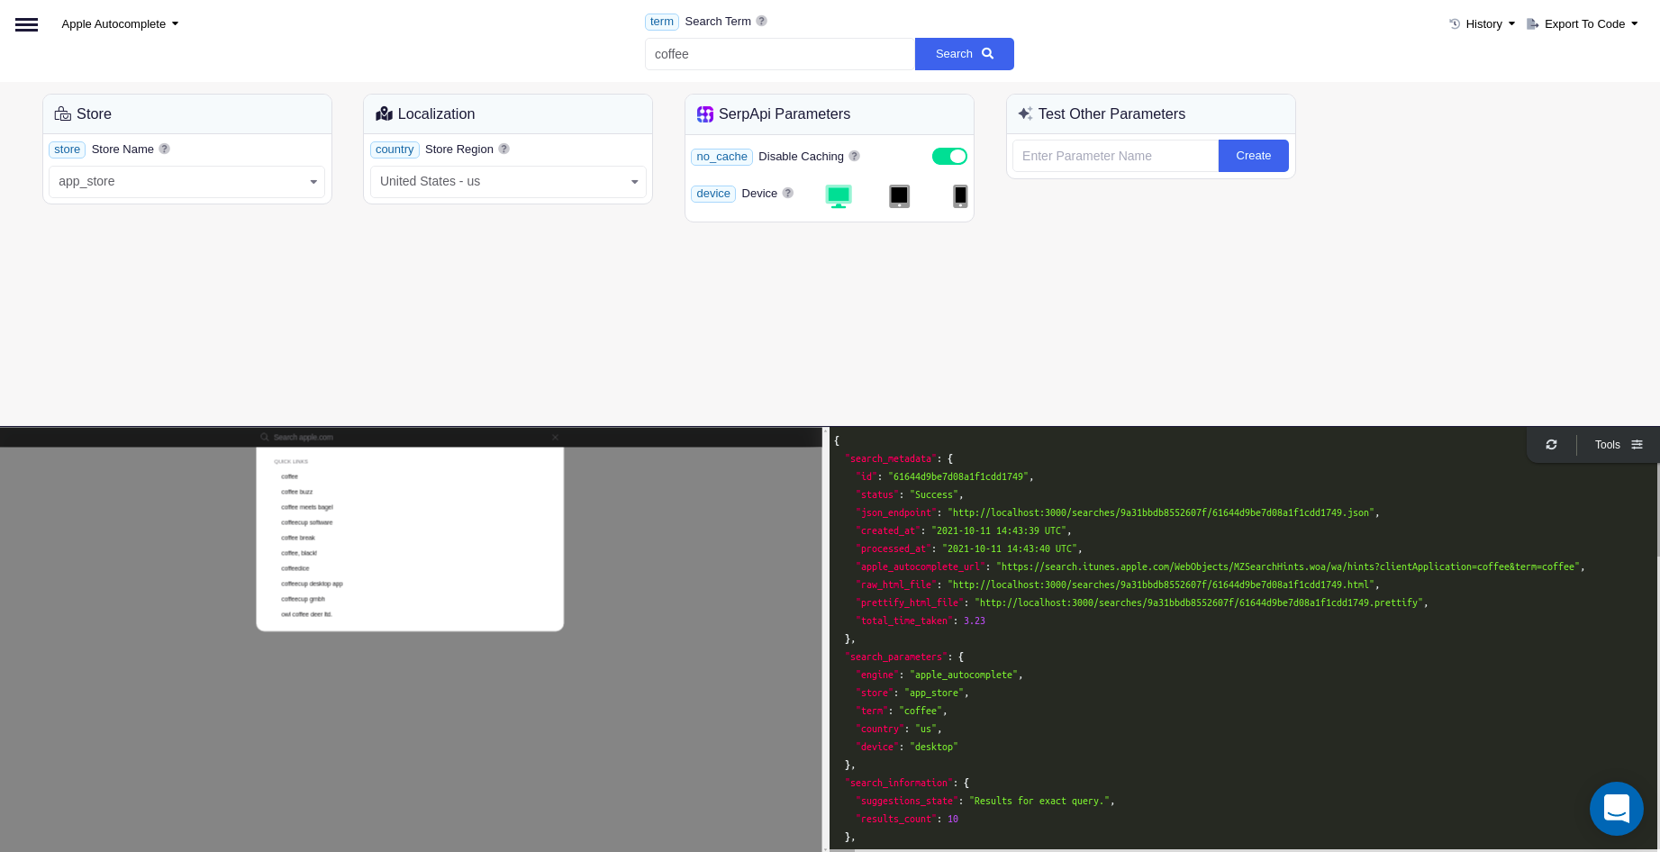This screenshot has height=852, width=1660.
Task: Click the Search Term help icon
Action: [761, 21]
